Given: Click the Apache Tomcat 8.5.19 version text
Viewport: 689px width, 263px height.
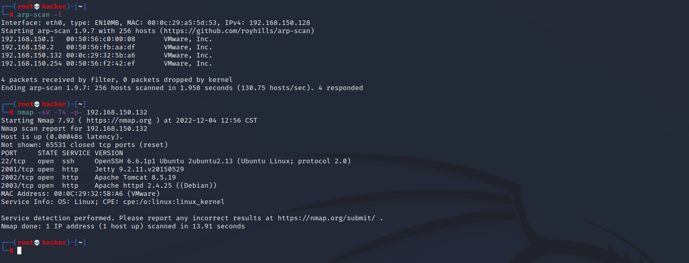Looking at the screenshot, I should (x=135, y=178).
